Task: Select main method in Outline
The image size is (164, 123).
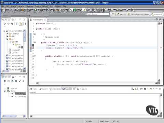Action: (20, 94)
